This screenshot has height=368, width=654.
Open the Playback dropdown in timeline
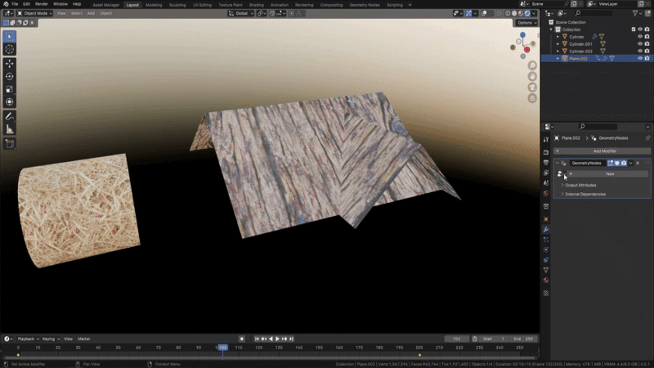28,339
